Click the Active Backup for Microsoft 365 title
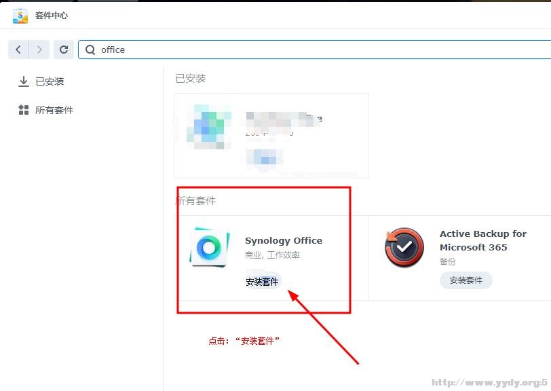Viewport: 551px width, 391px height. coord(483,240)
